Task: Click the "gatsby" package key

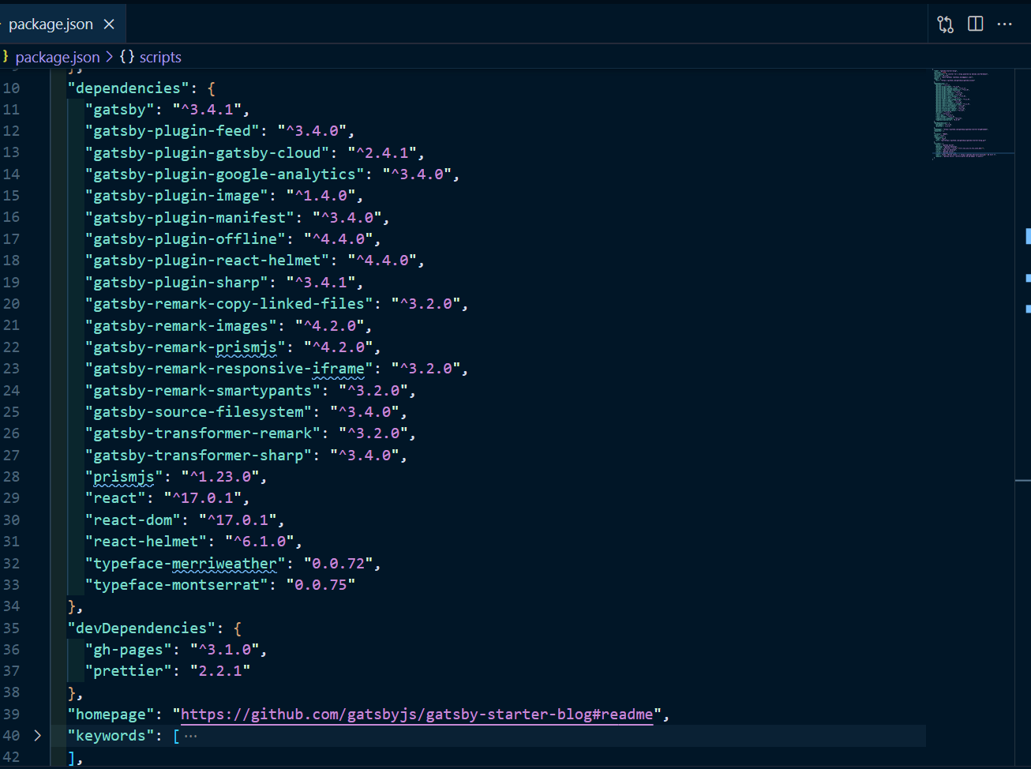Action: (x=120, y=110)
